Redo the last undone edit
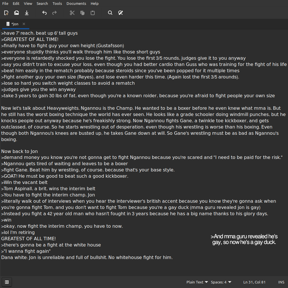 [x=55, y=13]
